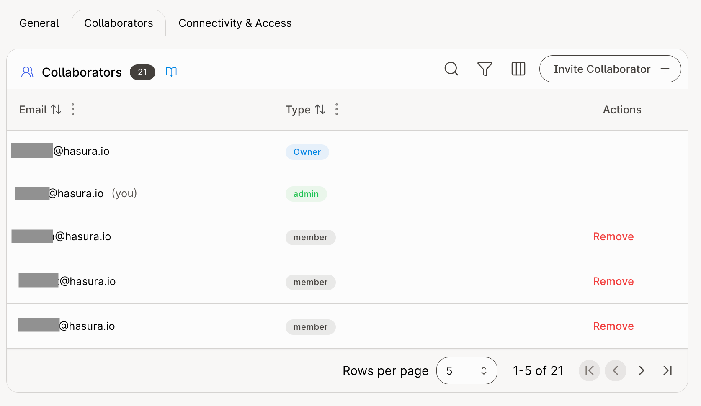Click the collaborator count badge 21
The image size is (701, 406).
(142, 72)
